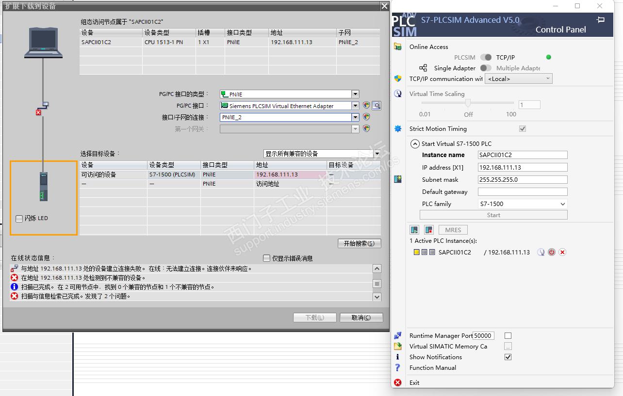The height and width of the screenshot is (396, 623).
Task: Click the Function Manual question mark icon
Action: click(x=398, y=367)
